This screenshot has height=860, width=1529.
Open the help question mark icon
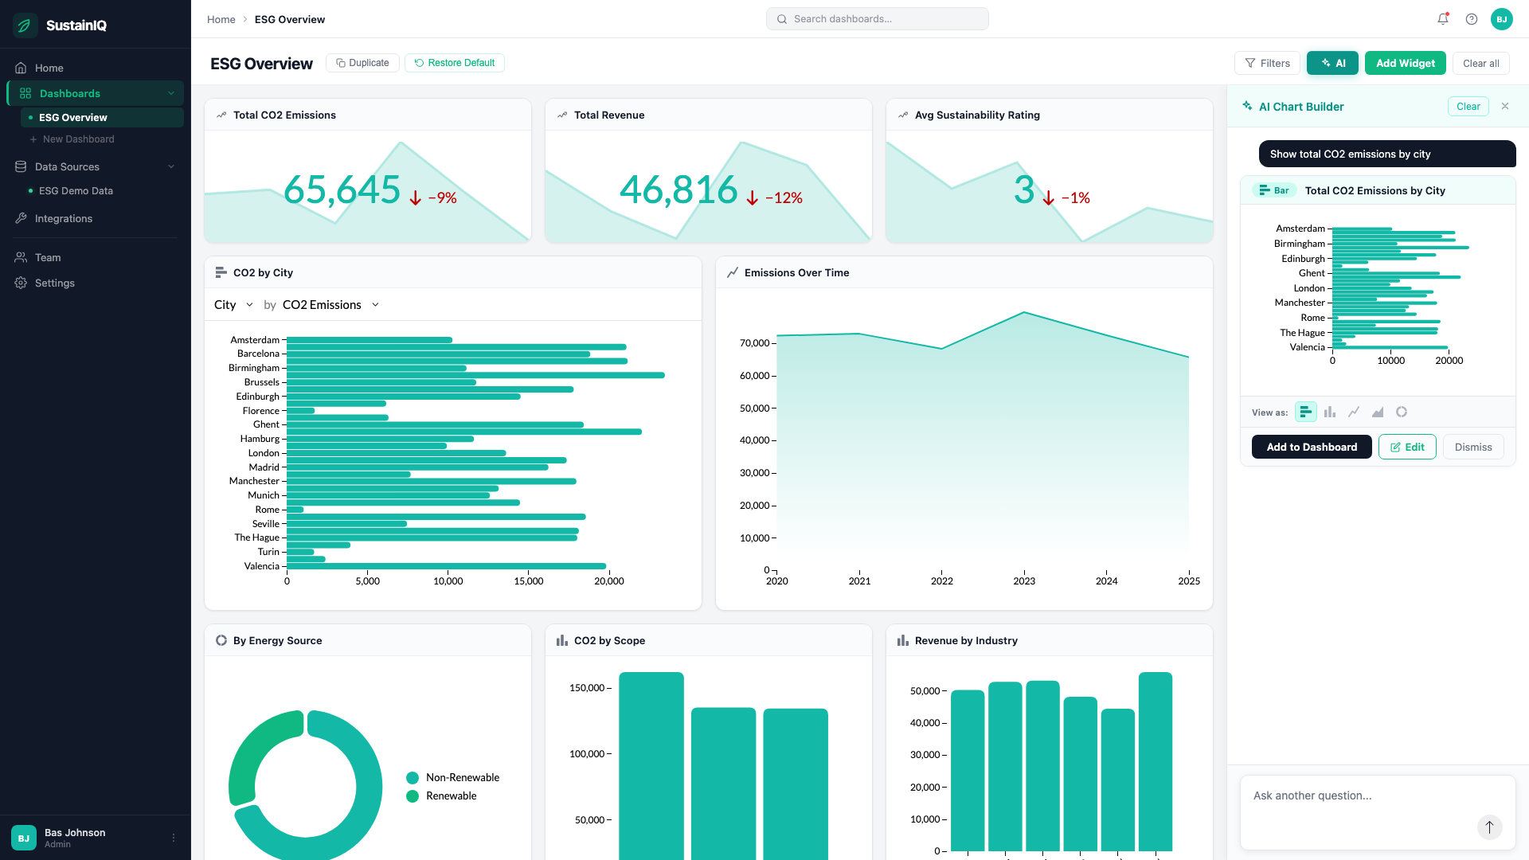click(x=1472, y=19)
